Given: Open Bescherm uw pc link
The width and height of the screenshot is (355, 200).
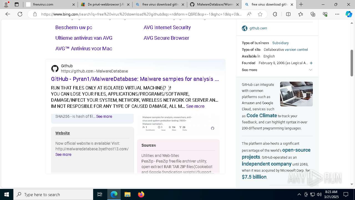Looking at the screenshot, I should coord(74,27).
